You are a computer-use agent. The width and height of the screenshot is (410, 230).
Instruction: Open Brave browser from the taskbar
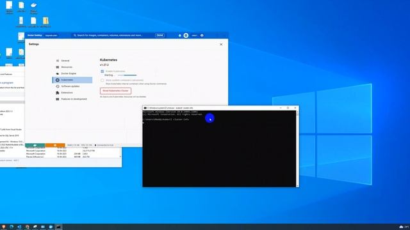pyautogui.click(x=3, y=227)
